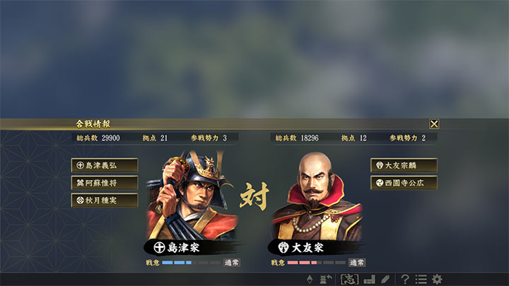Open the list menu icon
Screen dimensions: 509x286
(x=421, y=279)
